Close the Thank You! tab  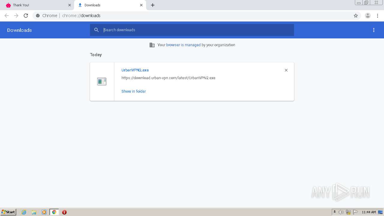70,5
